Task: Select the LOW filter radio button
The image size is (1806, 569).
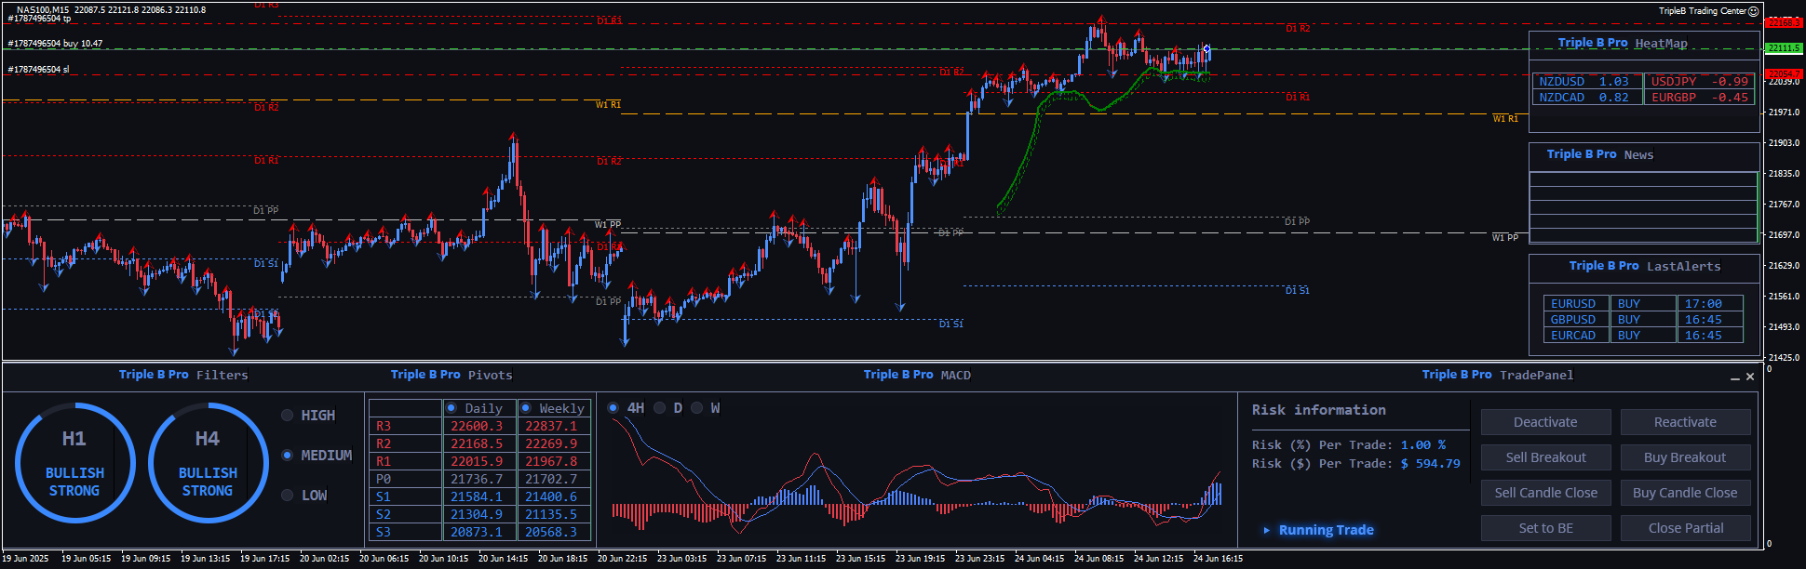Action: (288, 496)
